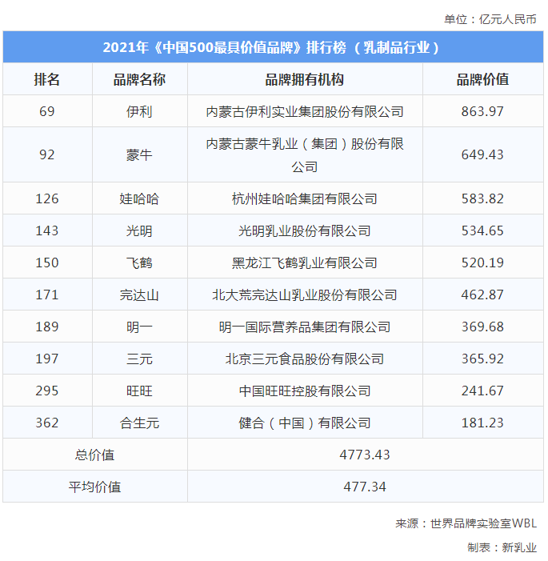Click the rank cell '189'
Image resolution: width=548 pixels, height=561 pixels.
(47, 327)
